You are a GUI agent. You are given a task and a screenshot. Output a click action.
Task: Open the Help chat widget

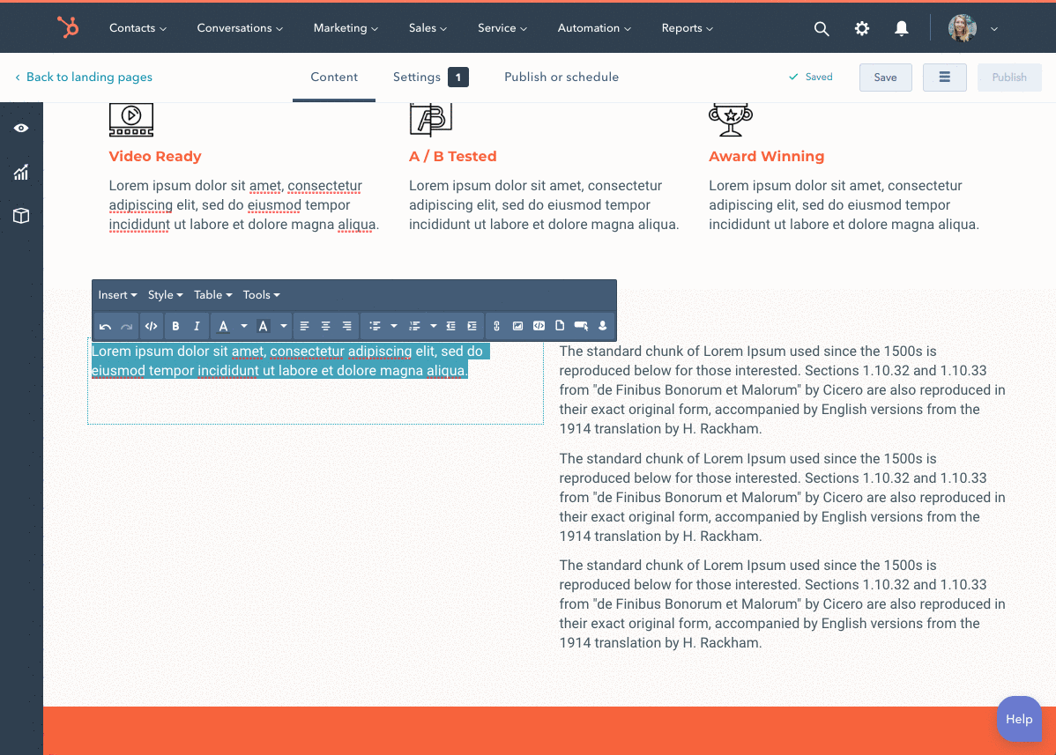(1018, 719)
